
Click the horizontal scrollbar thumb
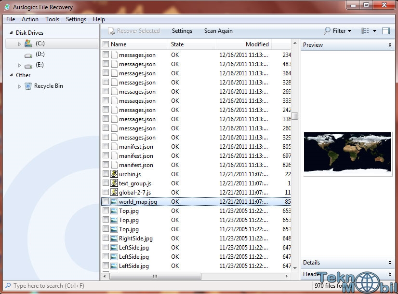[x=155, y=276]
